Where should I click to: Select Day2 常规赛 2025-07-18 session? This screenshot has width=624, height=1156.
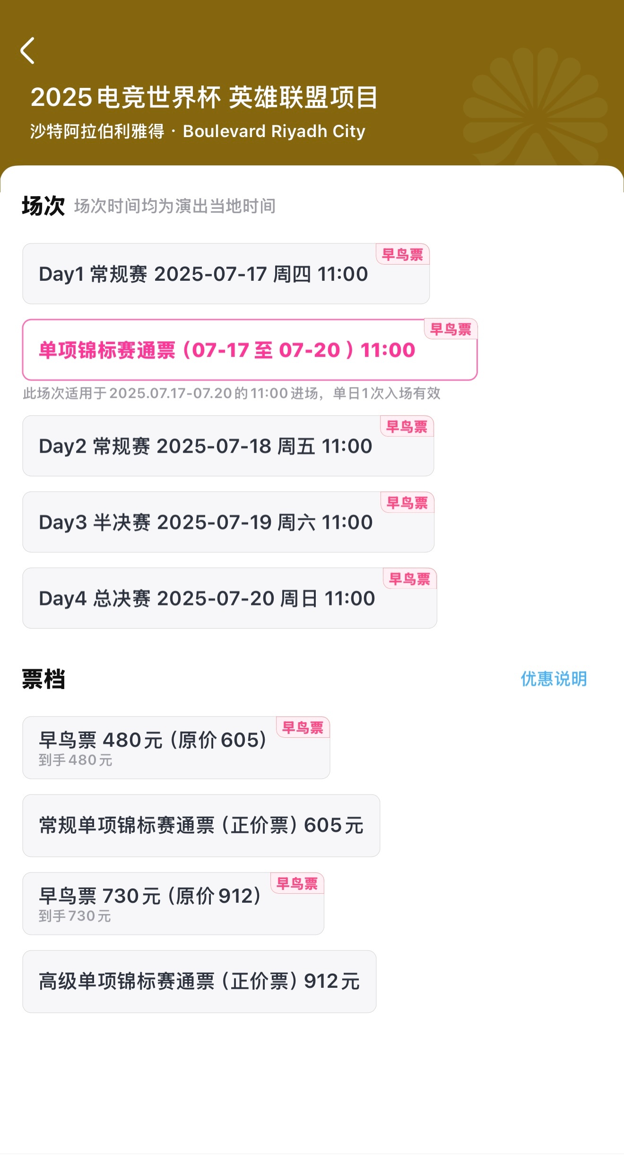[x=228, y=446]
